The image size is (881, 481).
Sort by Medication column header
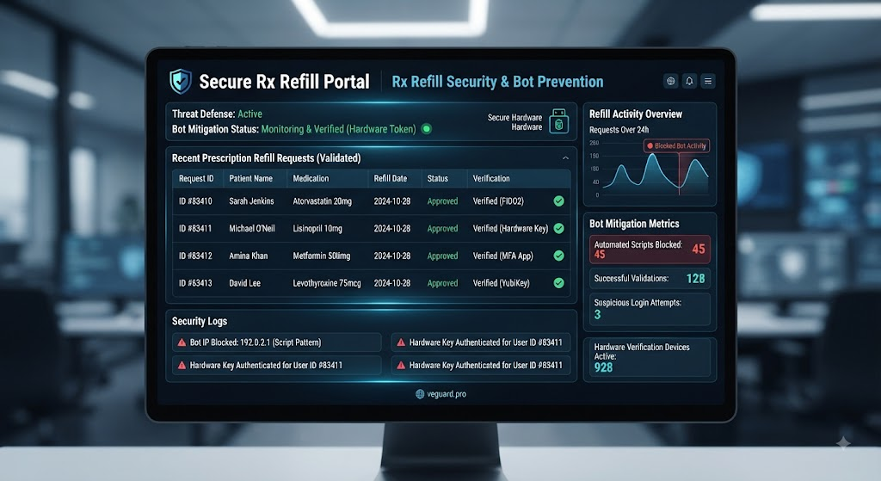click(x=311, y=178)
